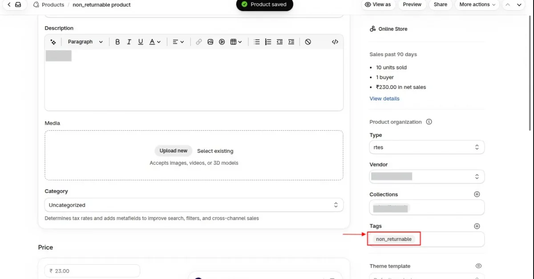Click the Collections input field
The image size is (534, 279).
pos(427,207)
